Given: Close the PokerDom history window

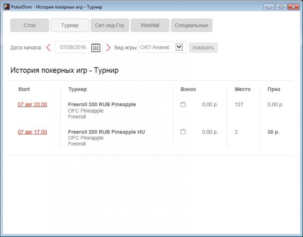Looking at the screenshot, I should (292, 6).
